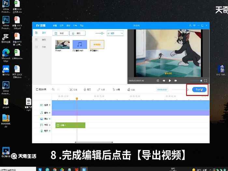The image size is (228, 171).
Task: Toggle the loop icon beside rewind
Action: point(158,80)
